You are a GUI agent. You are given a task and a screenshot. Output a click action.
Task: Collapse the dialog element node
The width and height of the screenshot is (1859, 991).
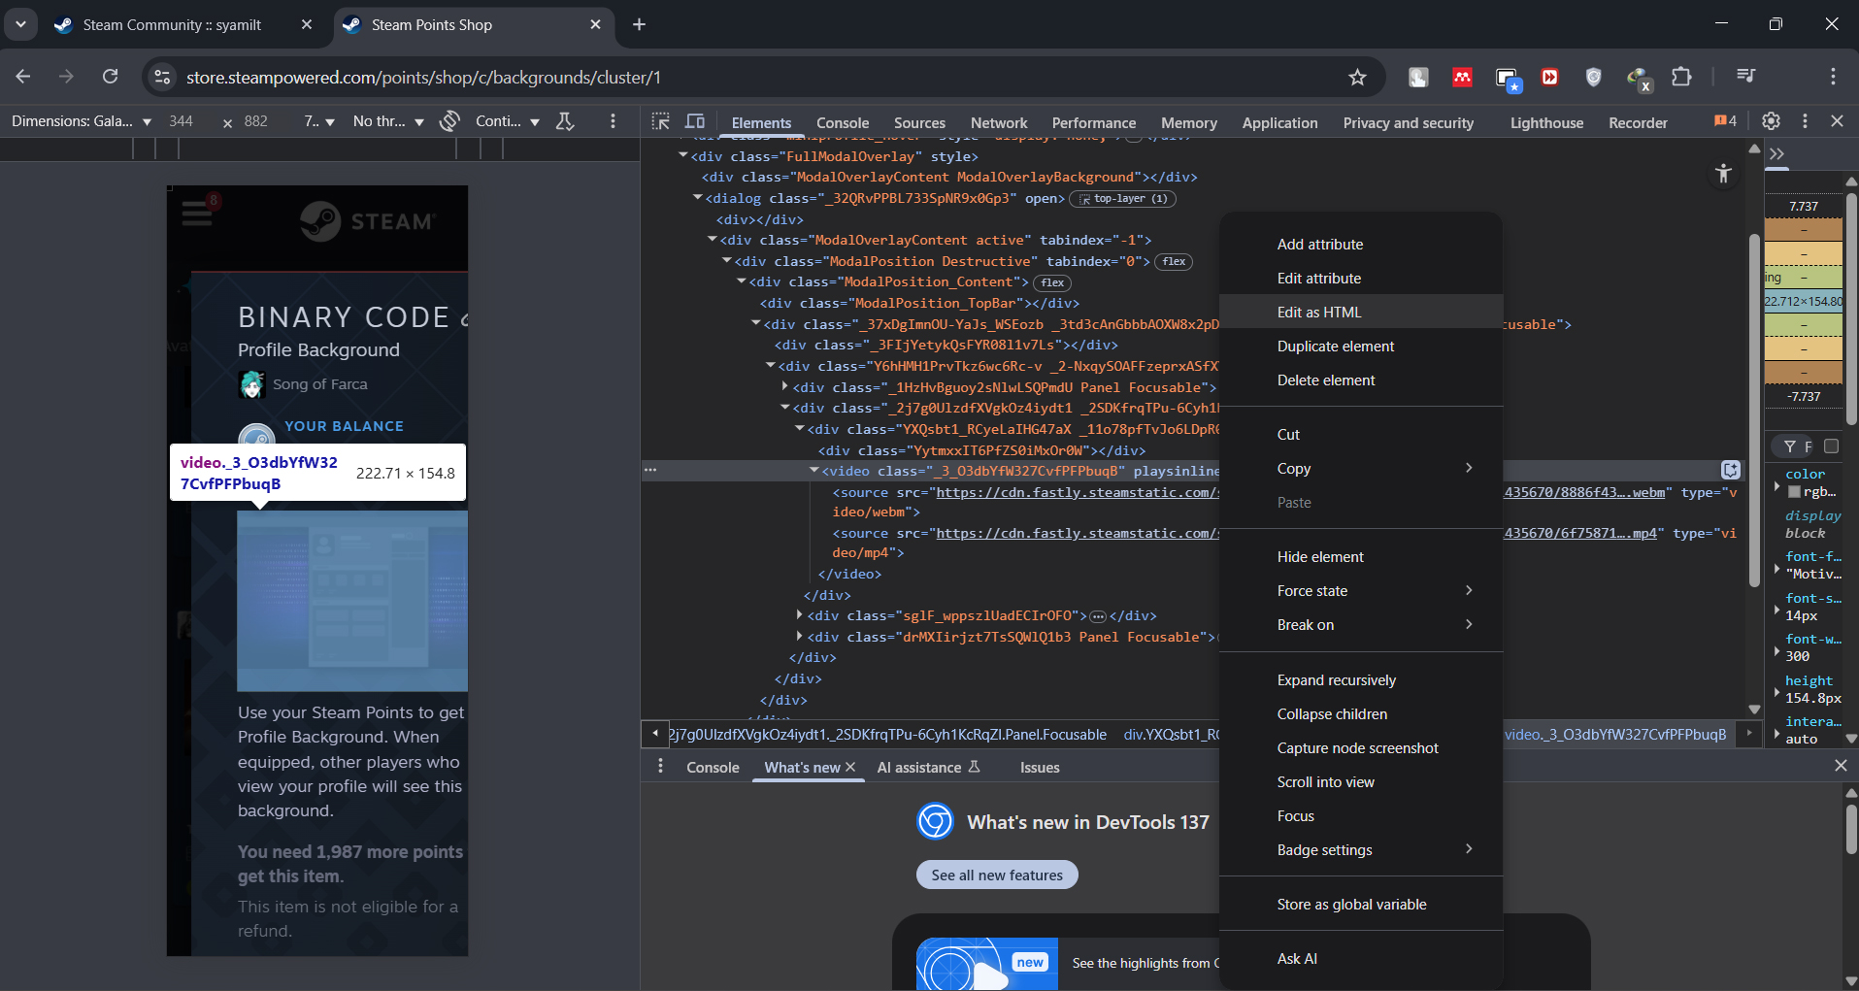tap(698, 198)
